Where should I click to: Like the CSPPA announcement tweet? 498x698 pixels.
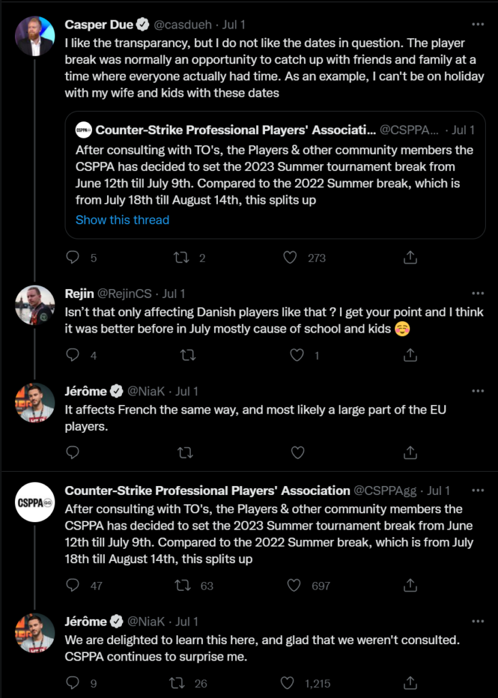coord(294,586)
